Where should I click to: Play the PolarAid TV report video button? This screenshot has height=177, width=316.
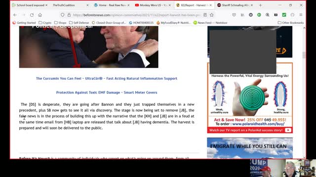click(x=288, y=130)
